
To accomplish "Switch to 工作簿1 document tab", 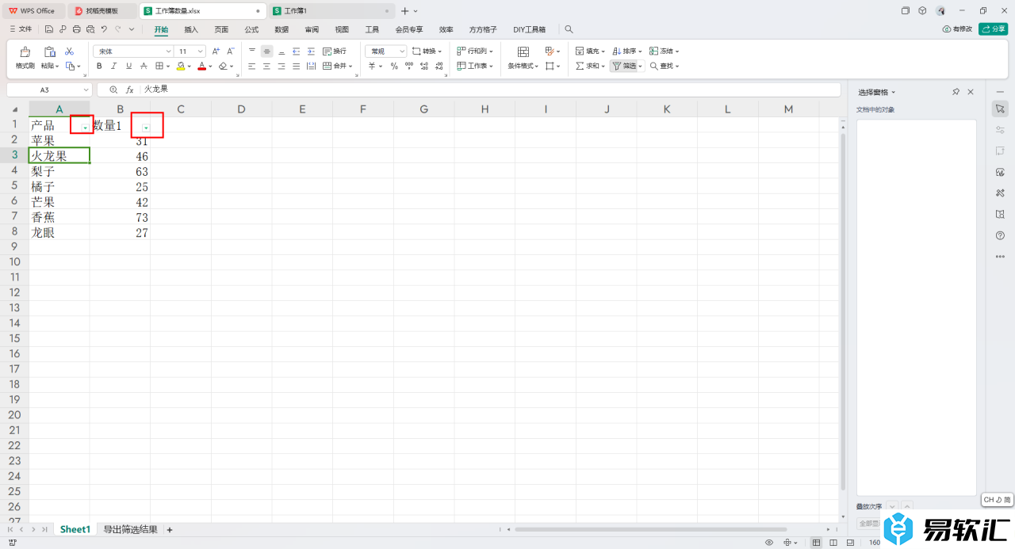I will click(331, 11).
